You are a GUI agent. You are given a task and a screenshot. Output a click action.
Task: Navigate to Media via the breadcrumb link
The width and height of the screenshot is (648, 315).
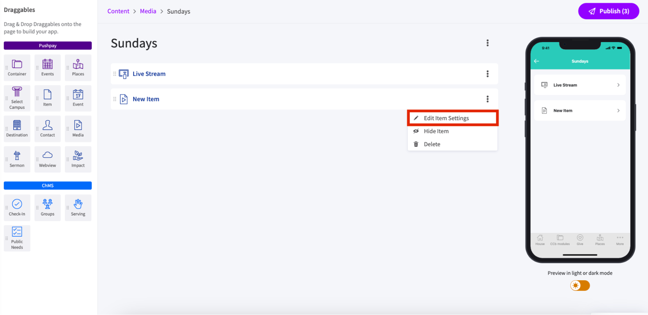(x=148, y=11)
